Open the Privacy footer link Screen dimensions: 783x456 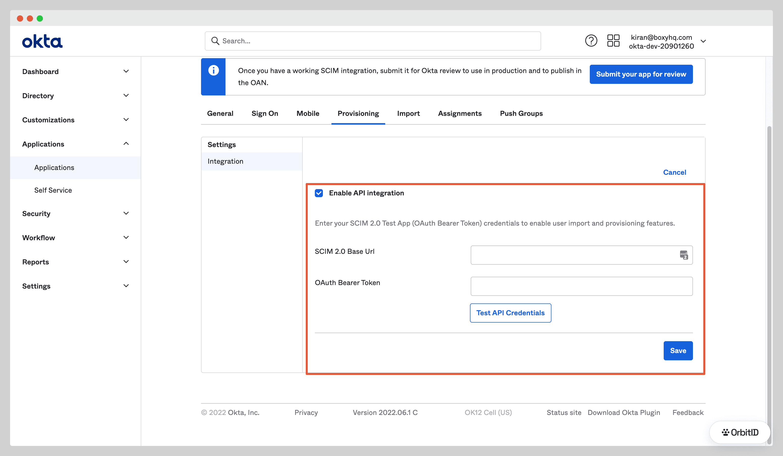[x=306, y=413]
